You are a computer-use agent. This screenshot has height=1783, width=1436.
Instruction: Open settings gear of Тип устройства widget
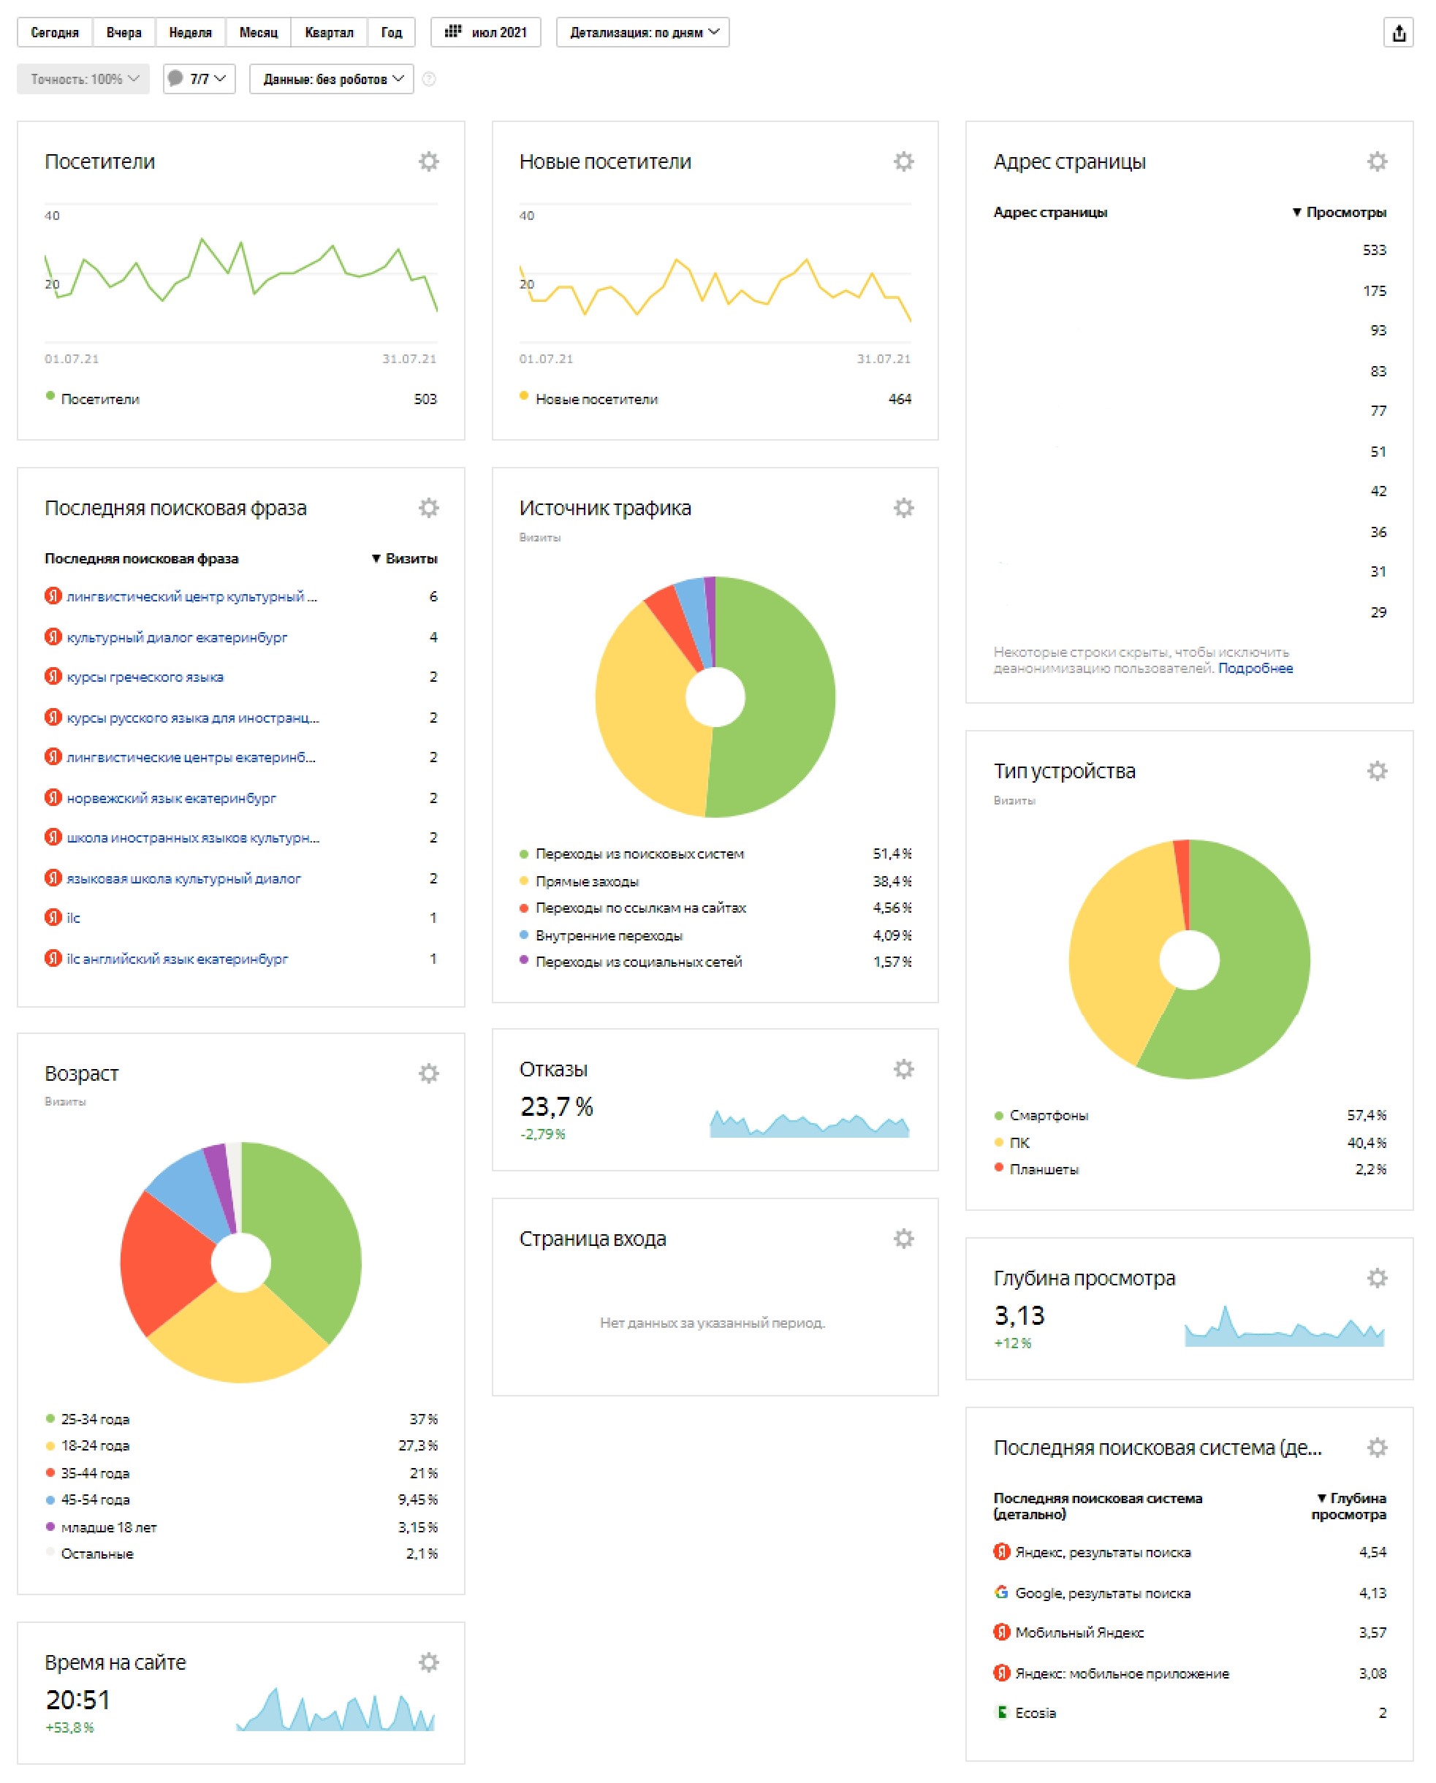click(1377, 771)
